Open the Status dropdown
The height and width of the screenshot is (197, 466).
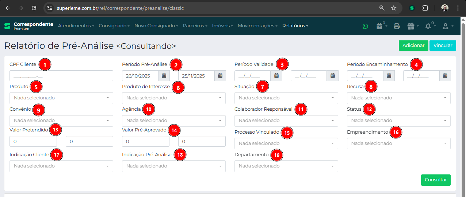[399, 121]
